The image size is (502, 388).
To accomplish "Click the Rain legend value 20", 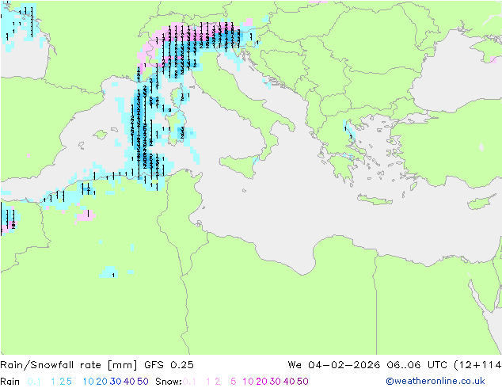I will click(x=102, y=382).
